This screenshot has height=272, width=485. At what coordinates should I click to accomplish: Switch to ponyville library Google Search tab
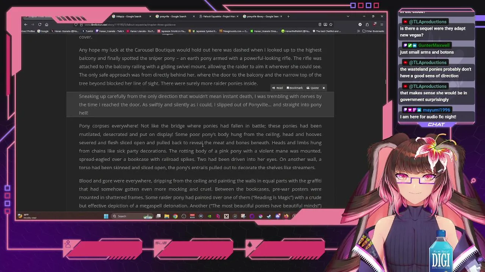[263, 16]
